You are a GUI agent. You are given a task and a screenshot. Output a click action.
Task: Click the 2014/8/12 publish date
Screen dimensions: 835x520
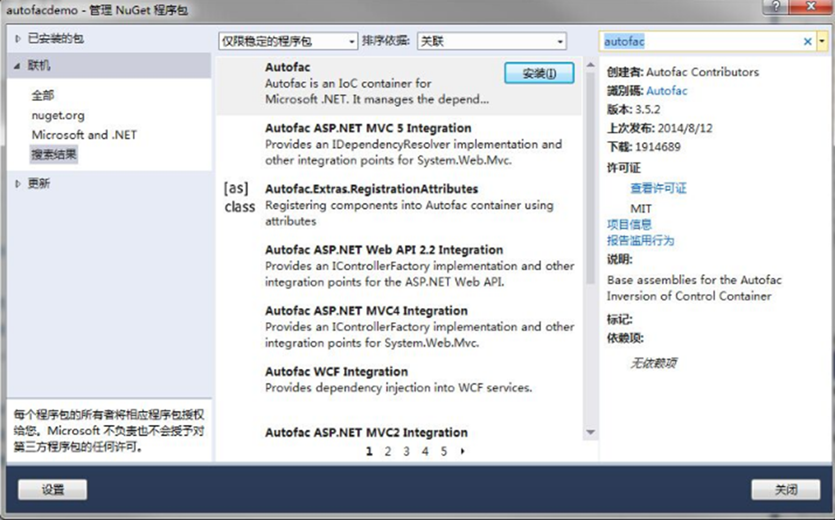(685, 128)
